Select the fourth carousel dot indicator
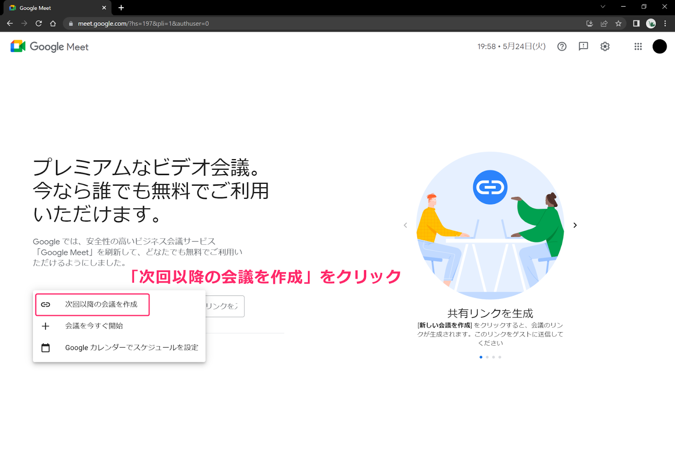This screenshot has height=450, width=675. tap(500, 357)
